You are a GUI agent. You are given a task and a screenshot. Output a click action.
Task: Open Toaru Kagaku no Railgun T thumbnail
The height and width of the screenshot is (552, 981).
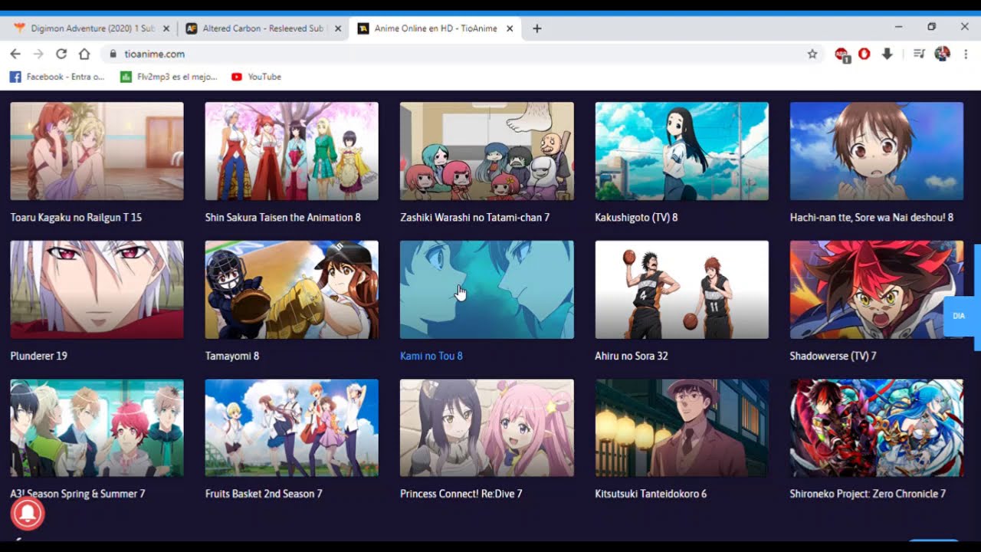pos(97,151)
